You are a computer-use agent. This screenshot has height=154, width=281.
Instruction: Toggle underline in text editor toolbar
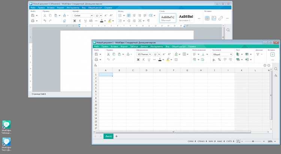(x=85, y=21)
